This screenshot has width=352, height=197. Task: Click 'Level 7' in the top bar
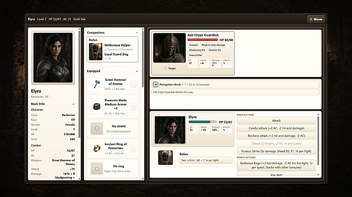click(41, 19)
